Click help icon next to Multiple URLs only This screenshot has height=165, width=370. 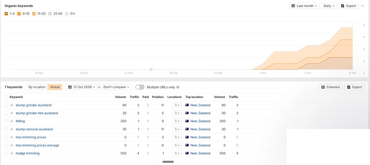pyautogui.click(x=178, y=87)
